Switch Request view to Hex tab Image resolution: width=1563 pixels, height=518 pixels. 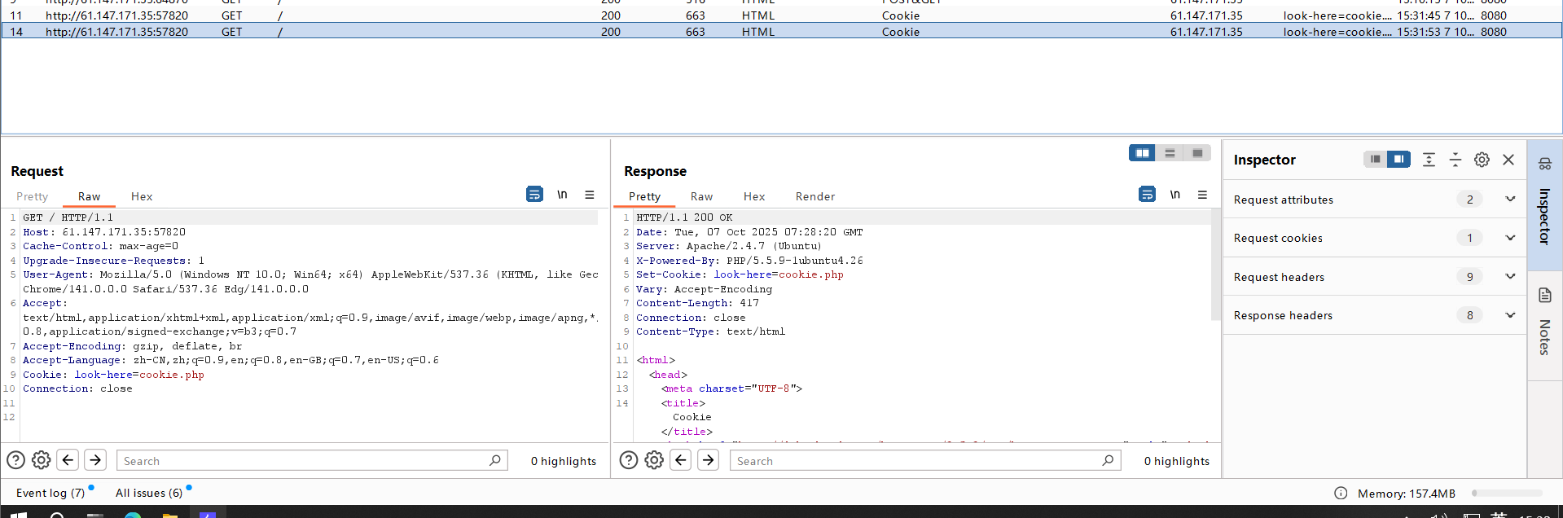click(142, 196)
